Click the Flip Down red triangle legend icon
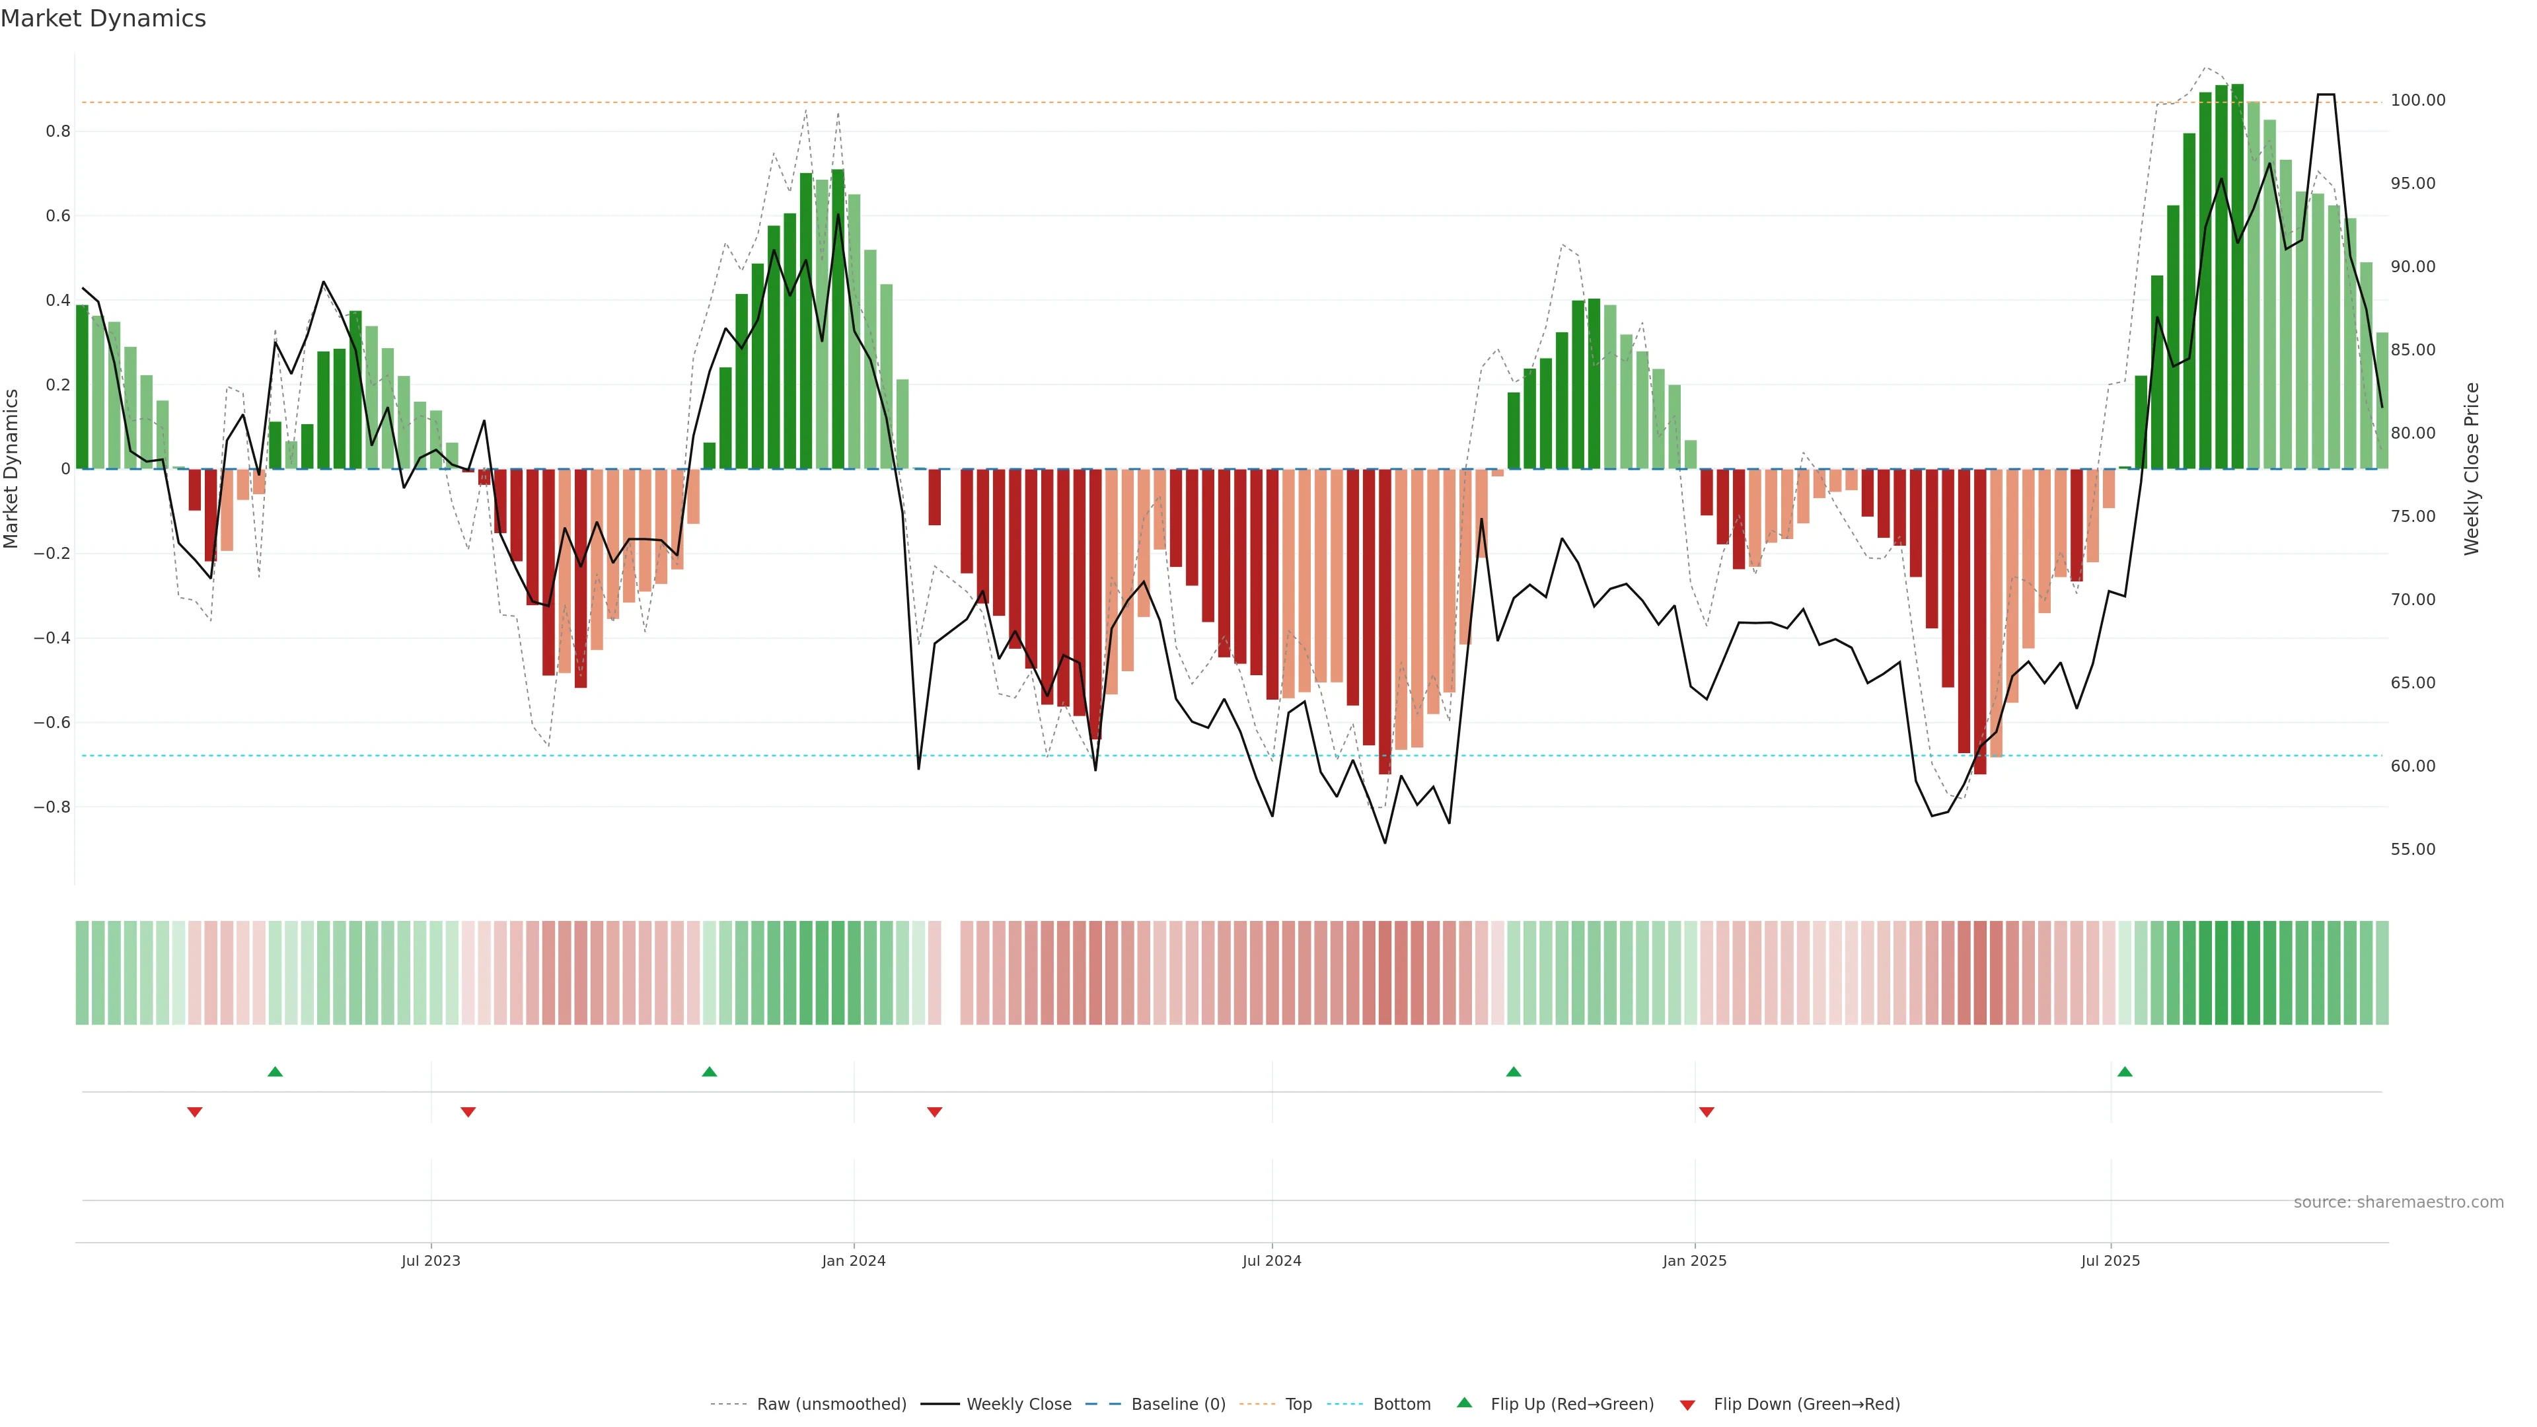Viewport: 2537px width, 1427px height. coord(1687,1405)
